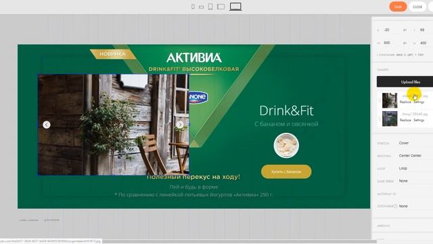The image size is (433, 244).
Task: Click the Zoomable help question icon
Action: (x=395, y=206)
